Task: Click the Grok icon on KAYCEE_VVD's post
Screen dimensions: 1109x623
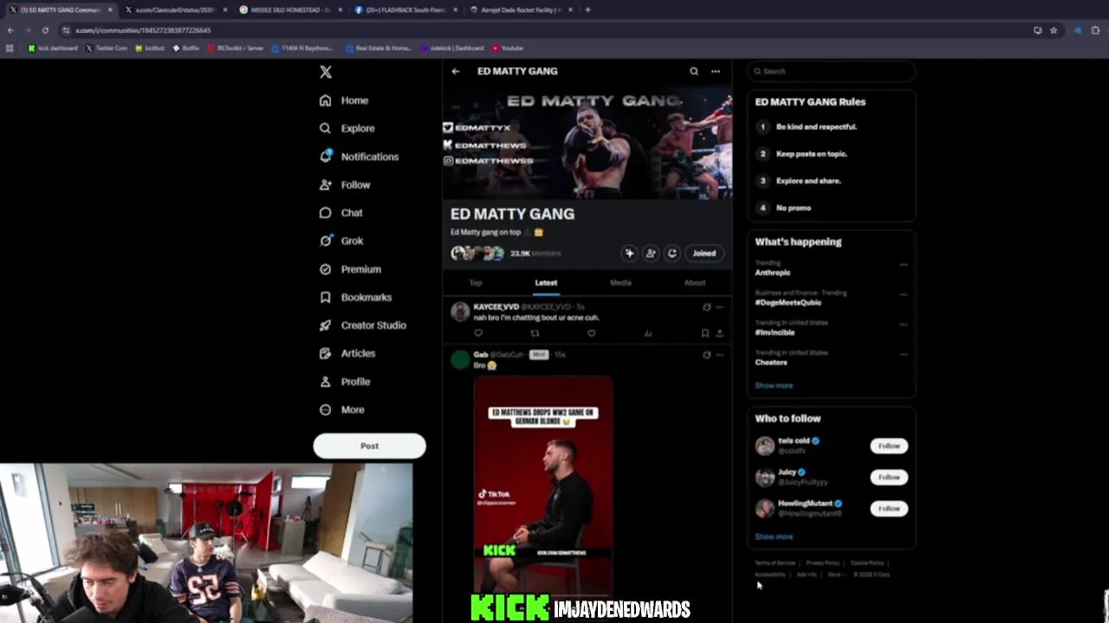Action: click(x=707, y=307)
